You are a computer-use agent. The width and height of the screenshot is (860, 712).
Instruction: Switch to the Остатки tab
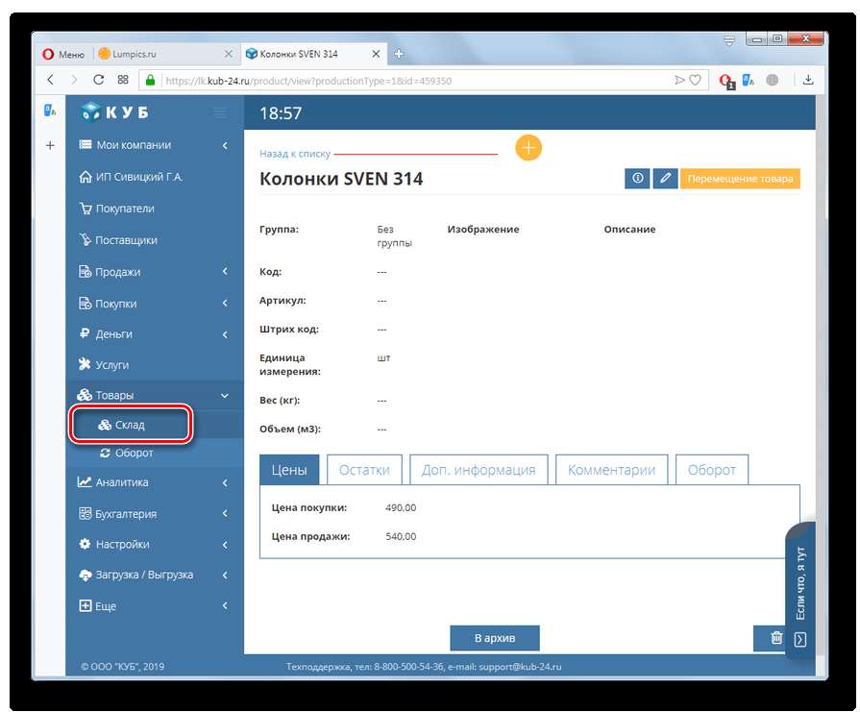[x=364, y=470]
